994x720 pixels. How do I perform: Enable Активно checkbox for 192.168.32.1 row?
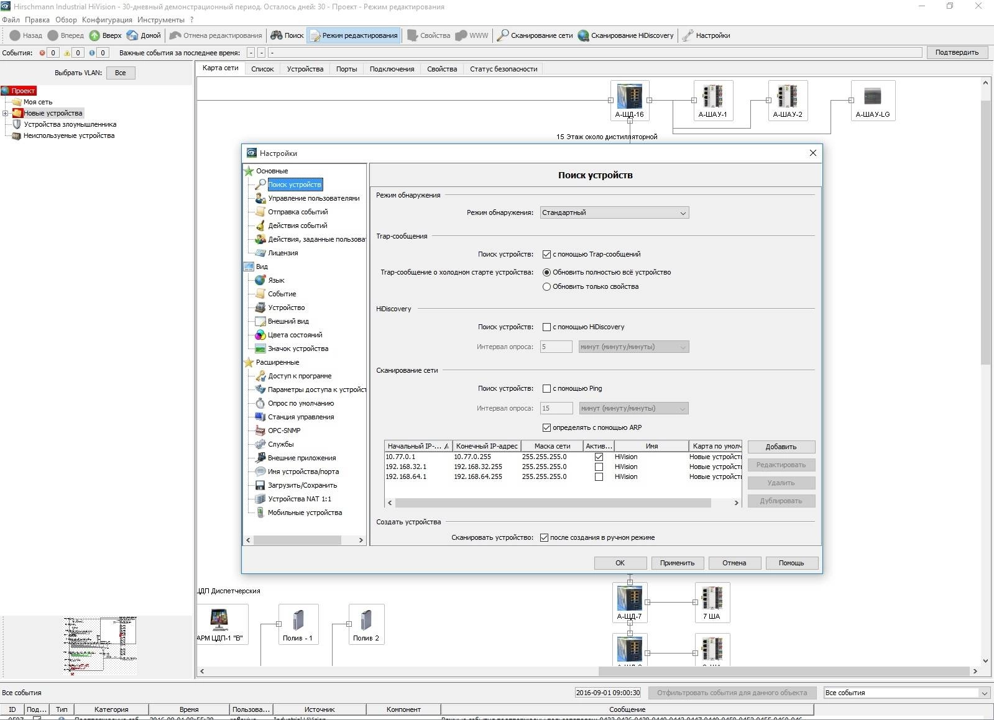599,467
